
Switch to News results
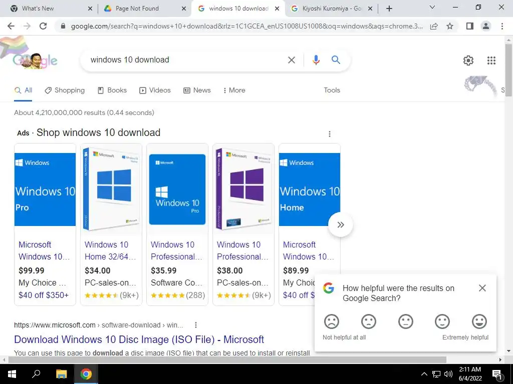pos(197,90)
